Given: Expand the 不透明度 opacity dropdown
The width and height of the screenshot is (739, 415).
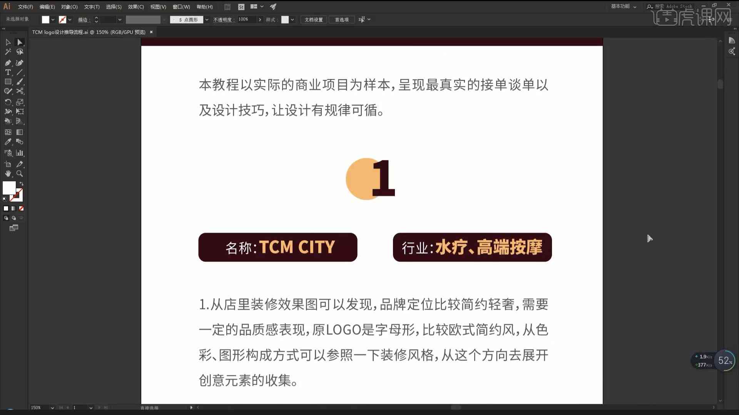Looking at the screenshot, I should 259,20.
